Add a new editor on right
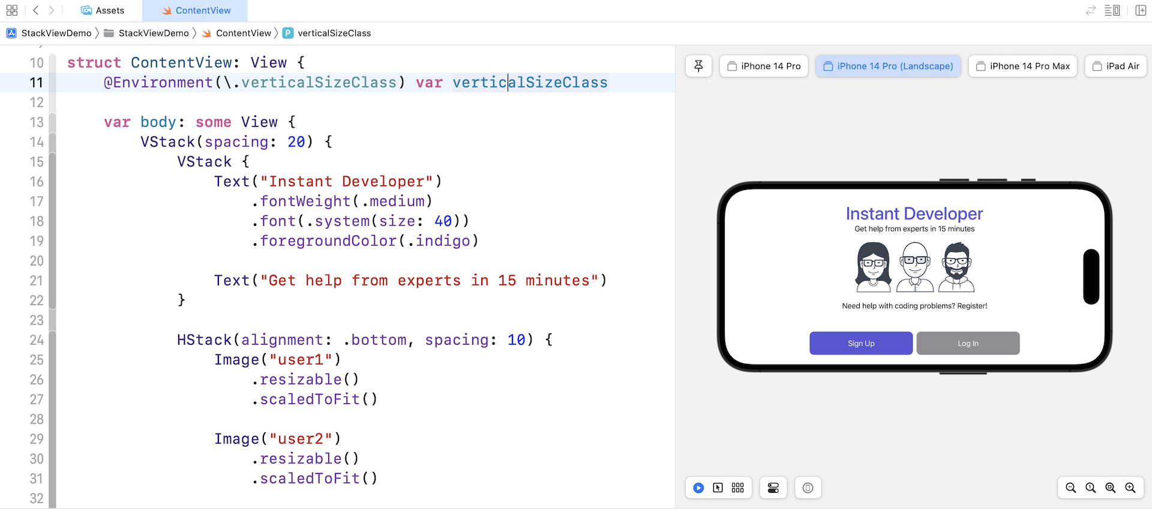The width and height of the screenshot is (1152, 509). (x=1141, y=10)
